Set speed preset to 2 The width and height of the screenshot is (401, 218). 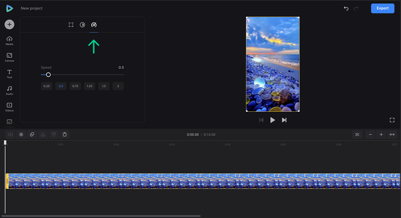118,86
